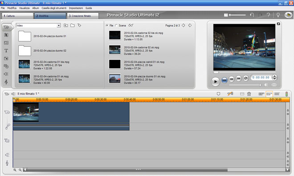Select the Scena radio button
The height and width of the screenshot is (176, 294).
click(116, 25)
